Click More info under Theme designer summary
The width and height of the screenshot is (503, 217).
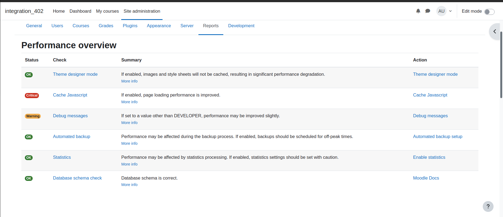[x=129, y=81]
